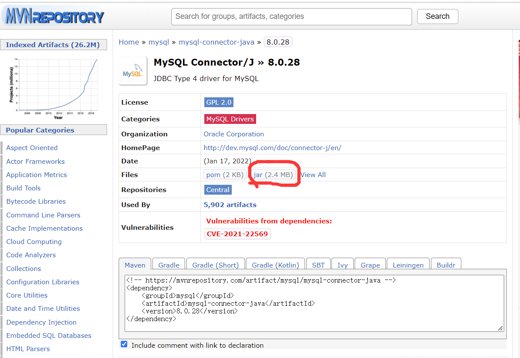Open Core Utilities category
The image size is (520, 358).
tap(27, 295)
